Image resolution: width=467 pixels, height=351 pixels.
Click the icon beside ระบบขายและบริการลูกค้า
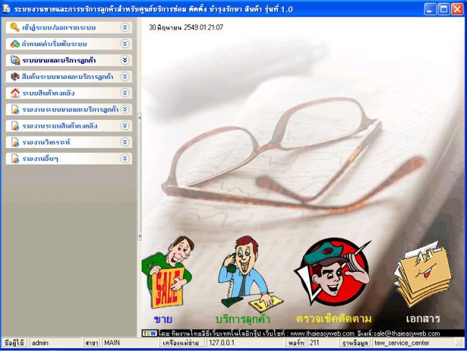tap(15, 60)
